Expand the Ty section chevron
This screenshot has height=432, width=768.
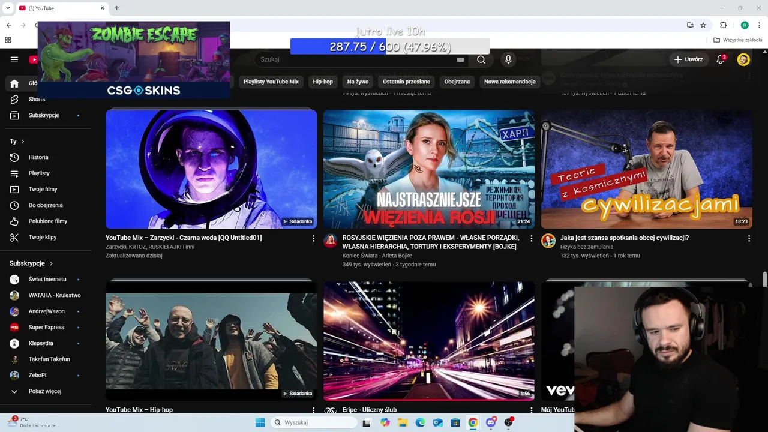[23, 142]
